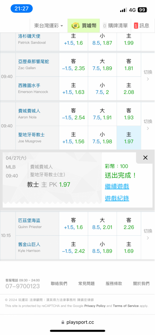The width and height of the screenshot is (155, 335).
Task: Select 費城費城人 -1.5, 2.54 spread
Action: pos(73,114)
